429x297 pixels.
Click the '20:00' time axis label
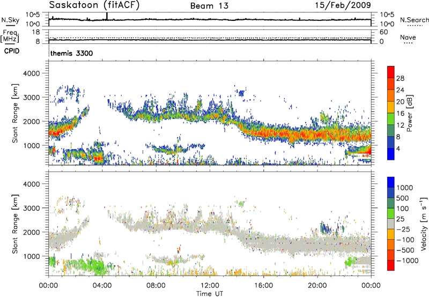(317, 286)
